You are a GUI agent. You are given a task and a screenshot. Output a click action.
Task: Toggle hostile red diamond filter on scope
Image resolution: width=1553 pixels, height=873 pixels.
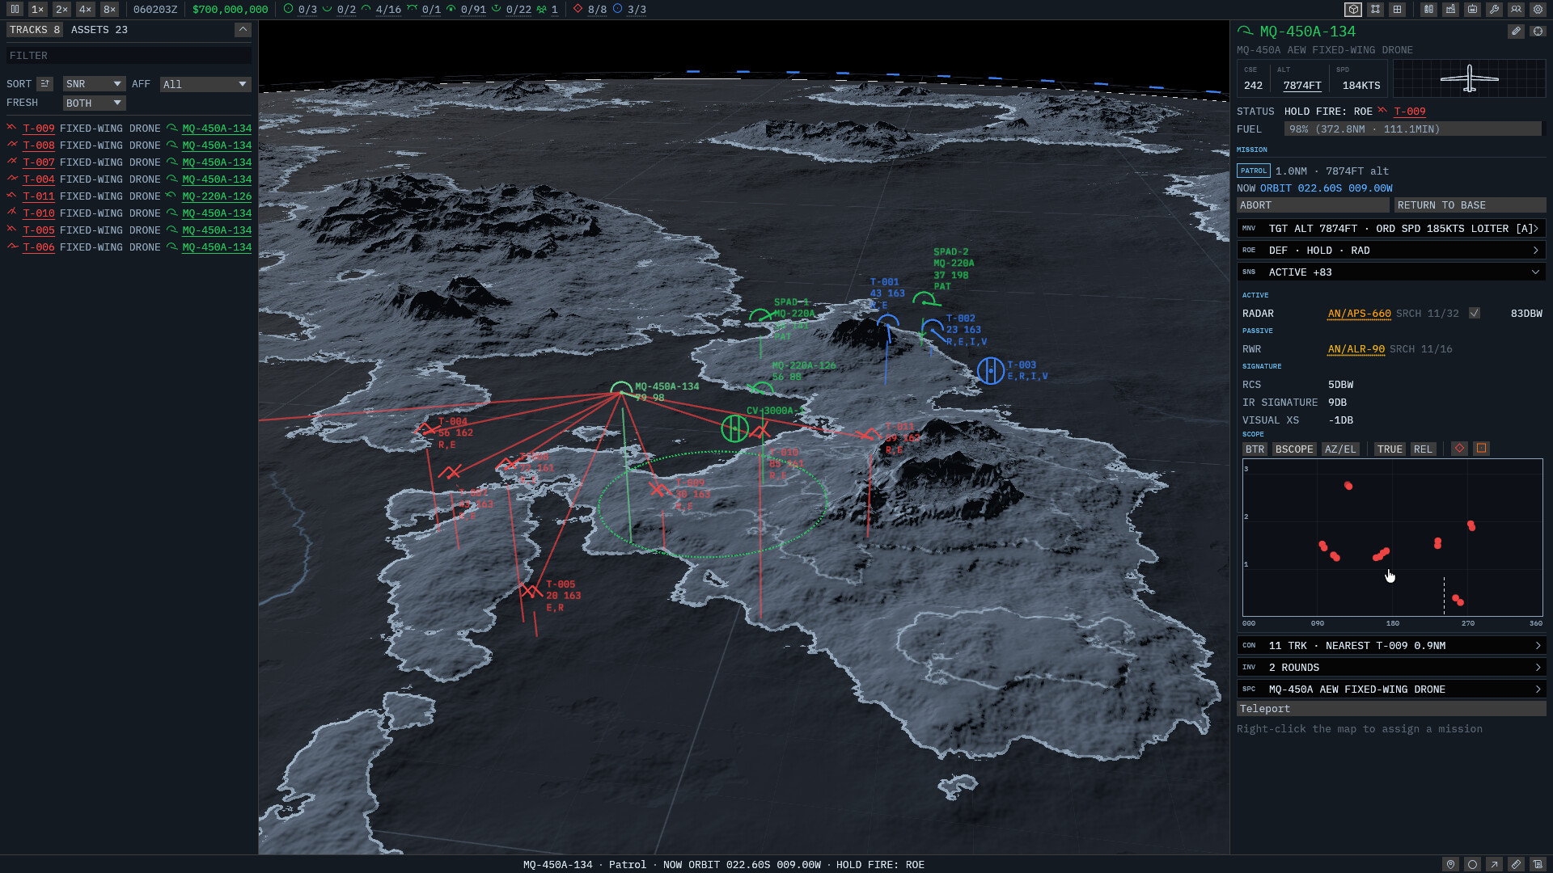[1459, 449]
